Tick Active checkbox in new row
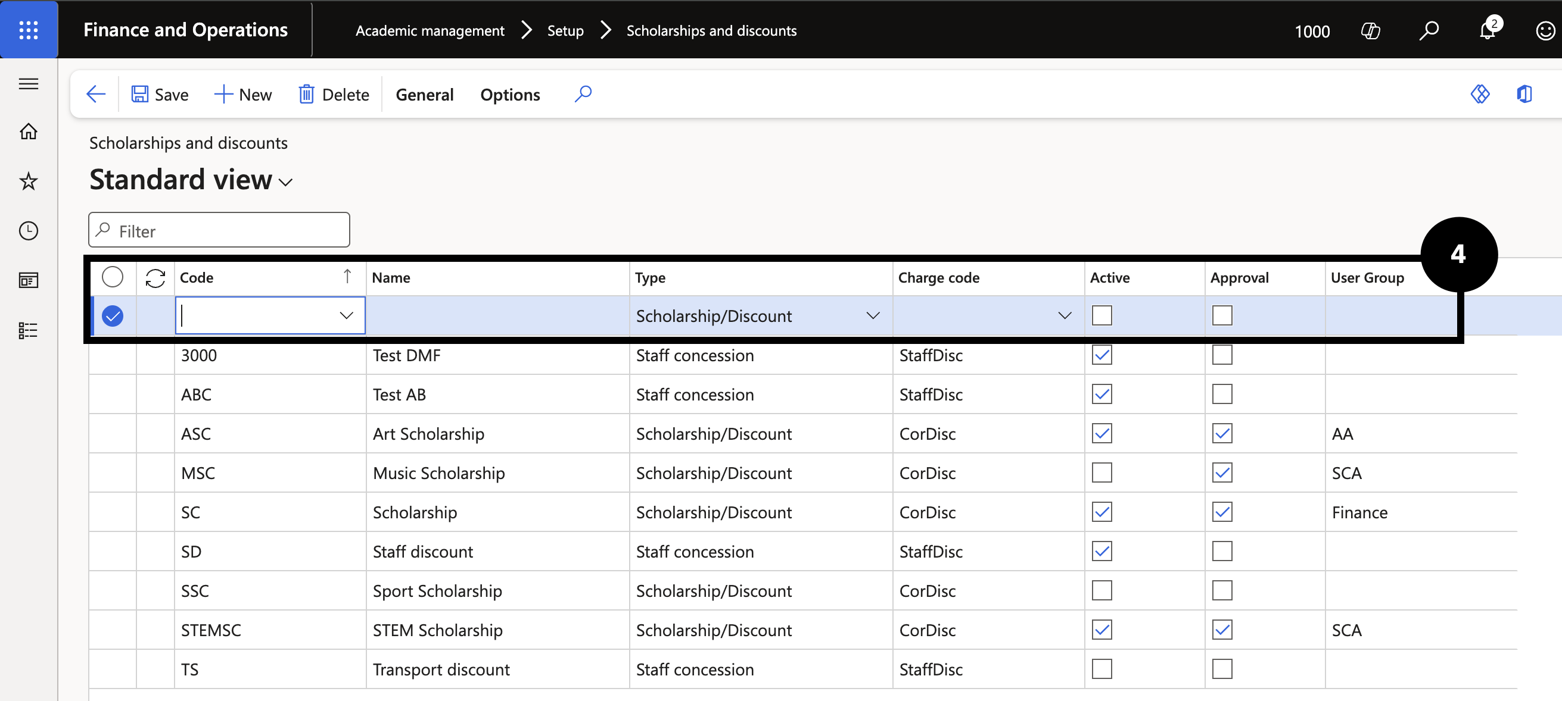The width and height of the screenshot is (1562, 701). click(1101, 315)
